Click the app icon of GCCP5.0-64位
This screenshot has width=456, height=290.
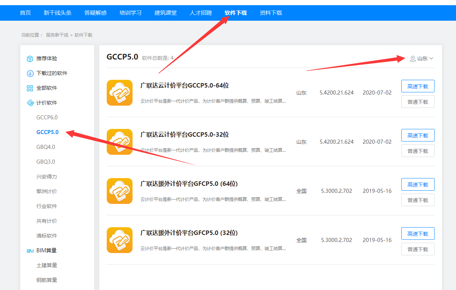(120, 93)
